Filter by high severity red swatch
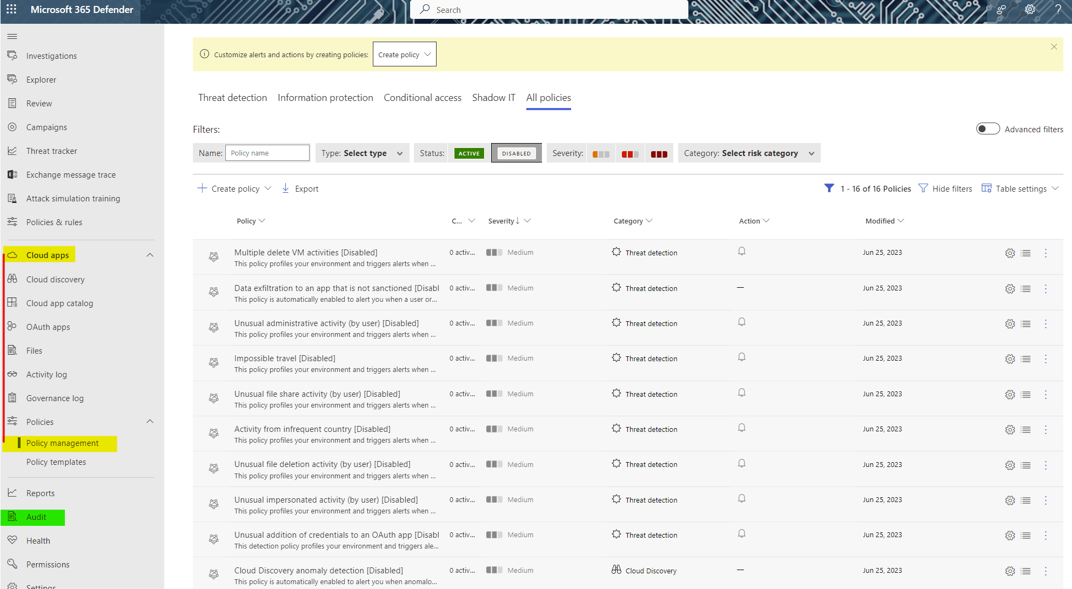Image resolution: width=1072 pixels, height=589 pixels. pos(659,154)
